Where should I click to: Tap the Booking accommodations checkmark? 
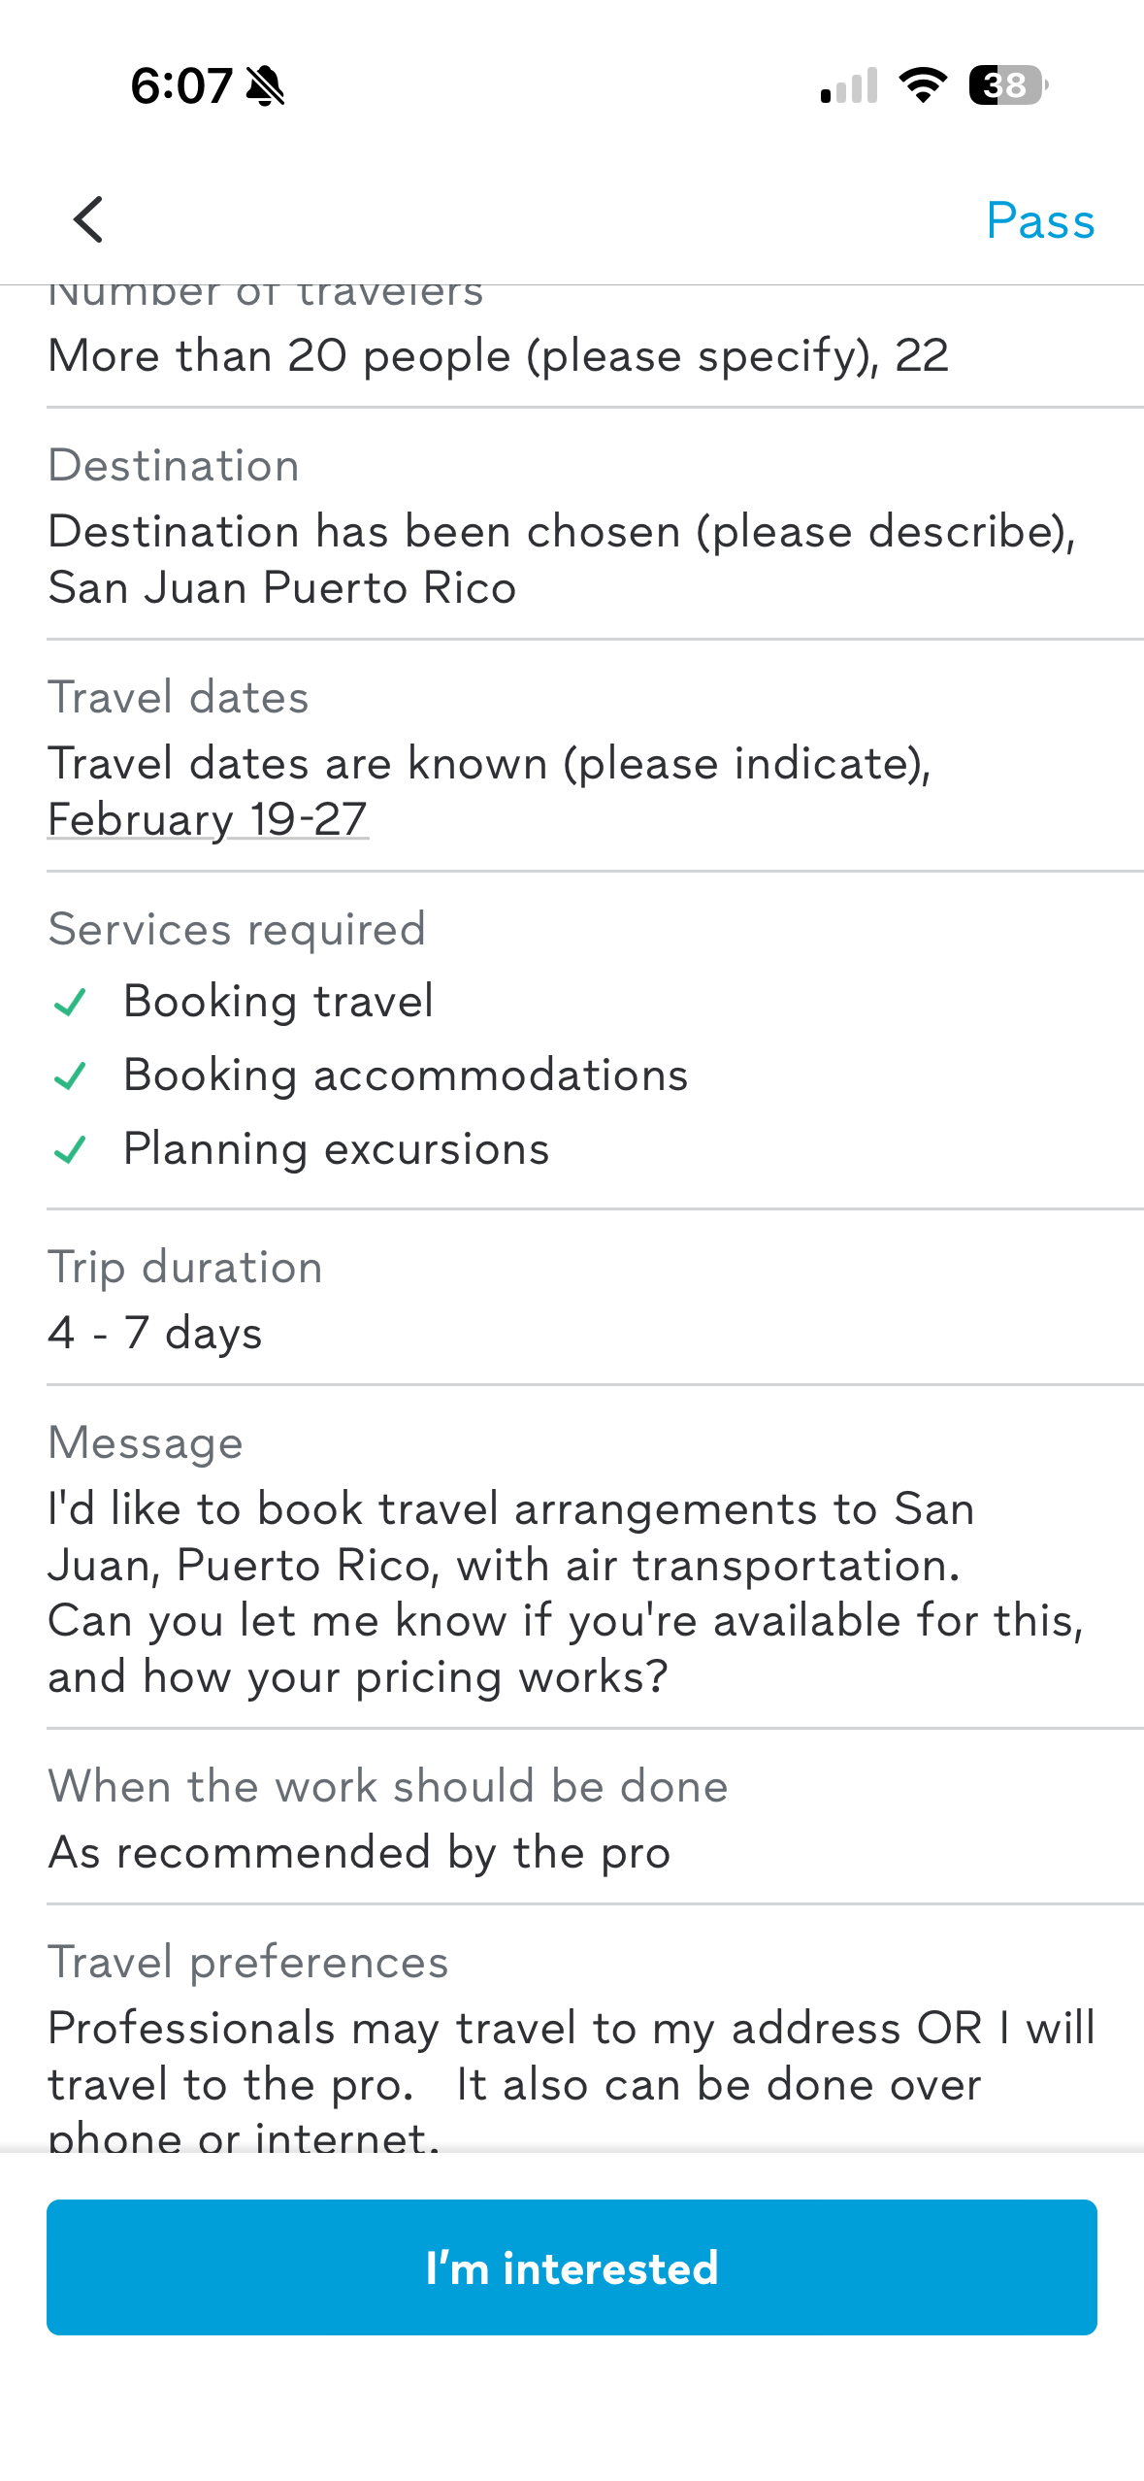pos(70,1075)
